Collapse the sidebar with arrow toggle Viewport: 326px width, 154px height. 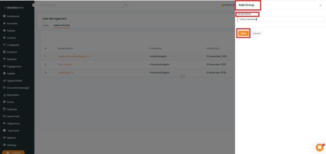pyautogui.click(x=34, y=5)
